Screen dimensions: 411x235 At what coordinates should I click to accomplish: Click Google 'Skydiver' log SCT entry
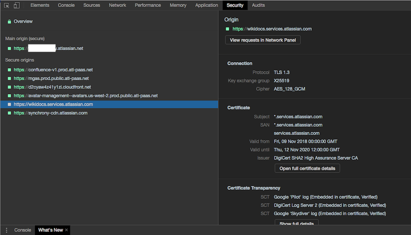point(330,214)
